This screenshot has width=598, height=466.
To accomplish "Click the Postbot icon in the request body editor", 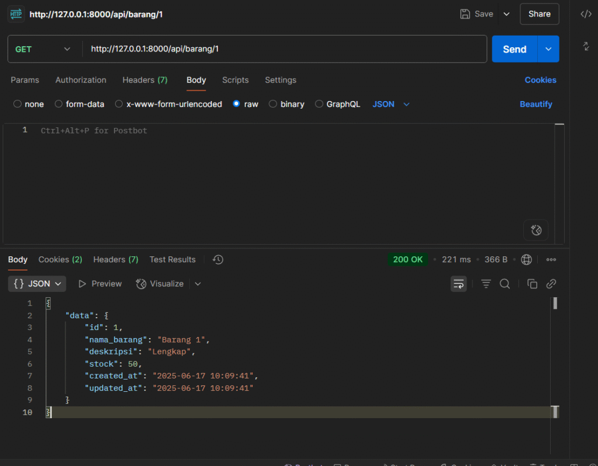I will pos(536,230).
